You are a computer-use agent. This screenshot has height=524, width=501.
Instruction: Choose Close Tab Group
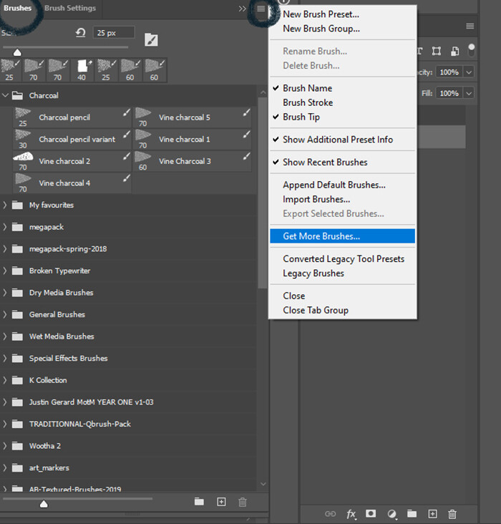coord(342,310)
